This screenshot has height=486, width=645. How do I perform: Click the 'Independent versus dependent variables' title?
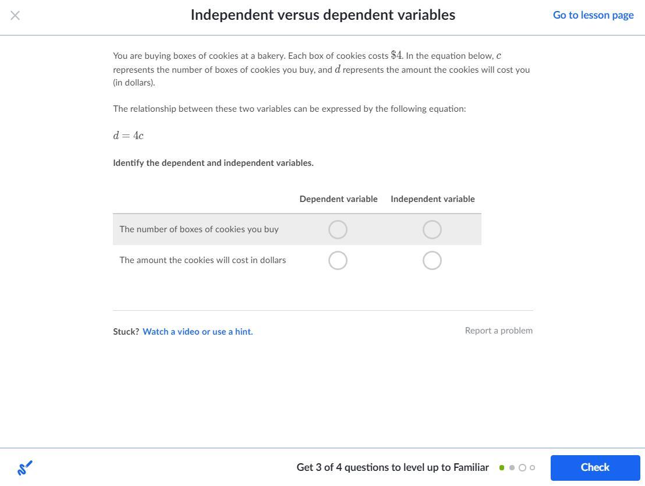pyautogui.click(x=322, y=15)
